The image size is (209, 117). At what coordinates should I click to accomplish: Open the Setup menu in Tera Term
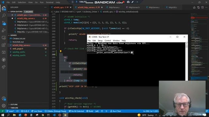click(x=100, y=41)
